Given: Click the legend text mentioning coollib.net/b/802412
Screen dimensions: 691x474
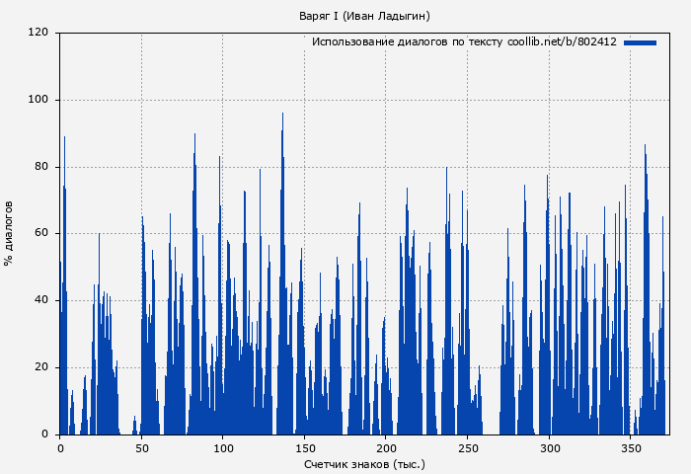Looking at the screenshot, I should click(464, 42).
